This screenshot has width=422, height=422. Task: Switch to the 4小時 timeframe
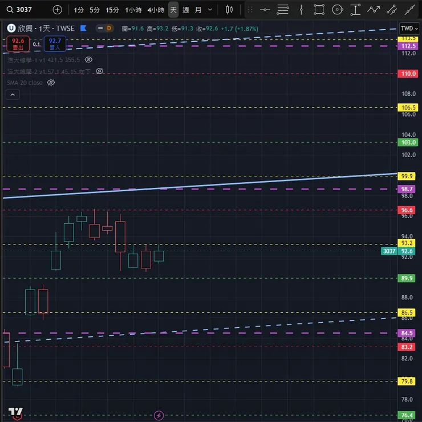point(156,10)
